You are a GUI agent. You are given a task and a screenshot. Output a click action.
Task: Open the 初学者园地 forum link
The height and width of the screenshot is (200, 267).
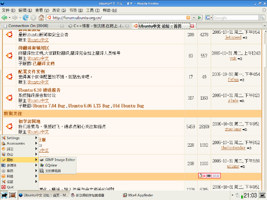29,121
